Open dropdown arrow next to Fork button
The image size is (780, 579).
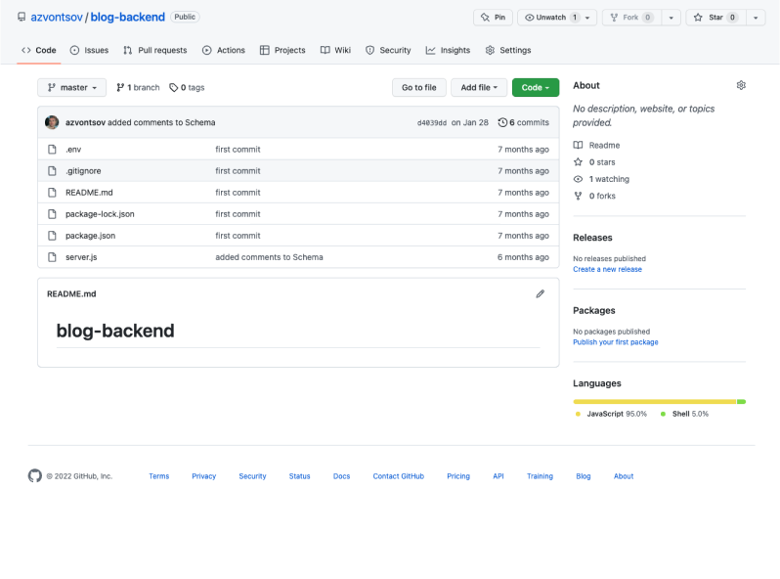pyautogui.click(x=672, y=18)
